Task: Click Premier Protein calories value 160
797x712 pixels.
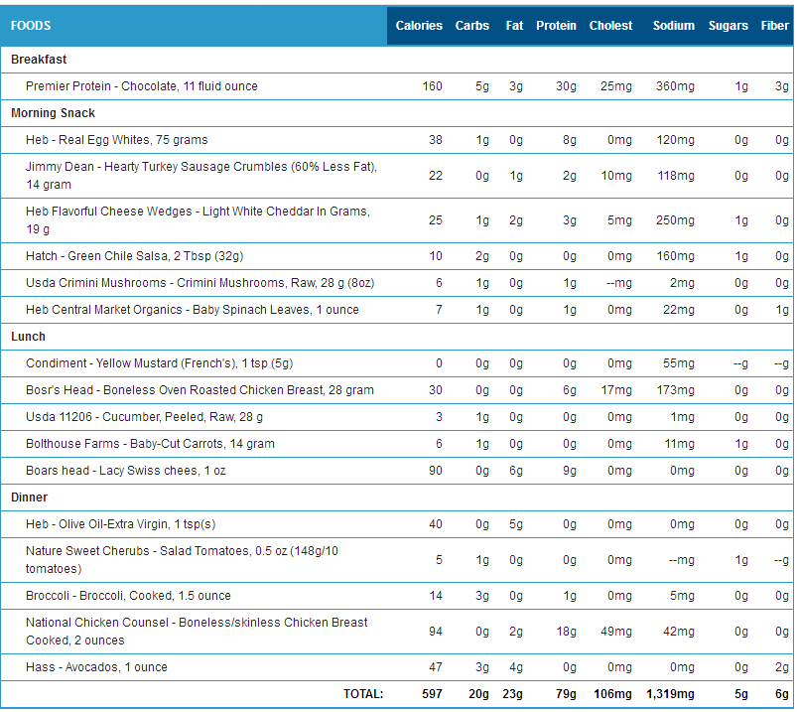Action: (432, 86)
